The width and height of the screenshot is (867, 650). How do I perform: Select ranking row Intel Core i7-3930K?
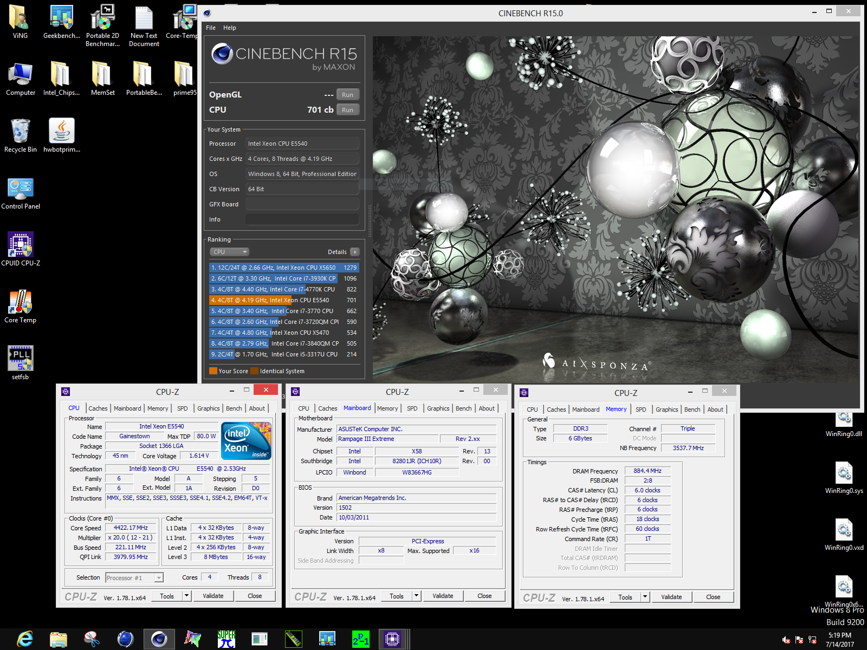click(x=284, y=278)
